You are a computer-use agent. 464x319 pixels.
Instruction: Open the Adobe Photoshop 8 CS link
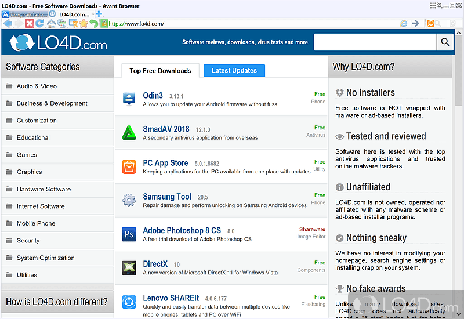click(182, 230)
